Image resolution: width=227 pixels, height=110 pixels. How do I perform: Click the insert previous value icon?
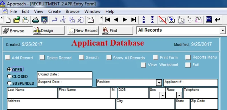point(198,20)
